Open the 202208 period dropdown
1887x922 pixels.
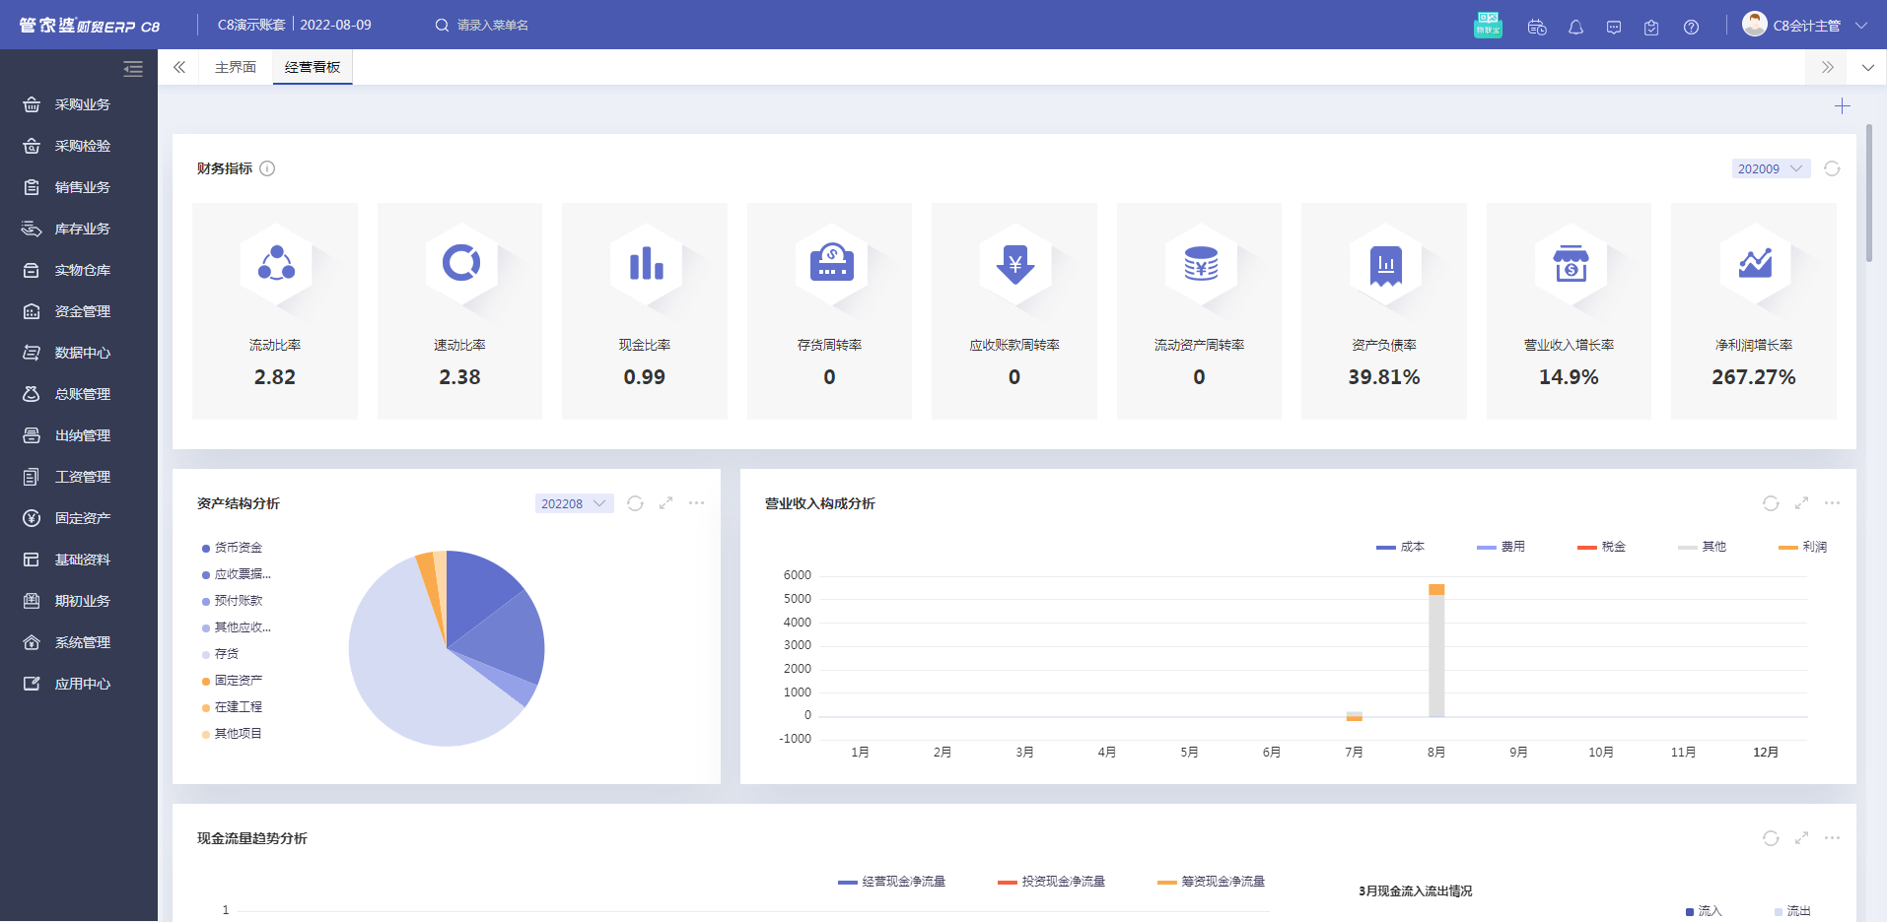coord(574,503)
